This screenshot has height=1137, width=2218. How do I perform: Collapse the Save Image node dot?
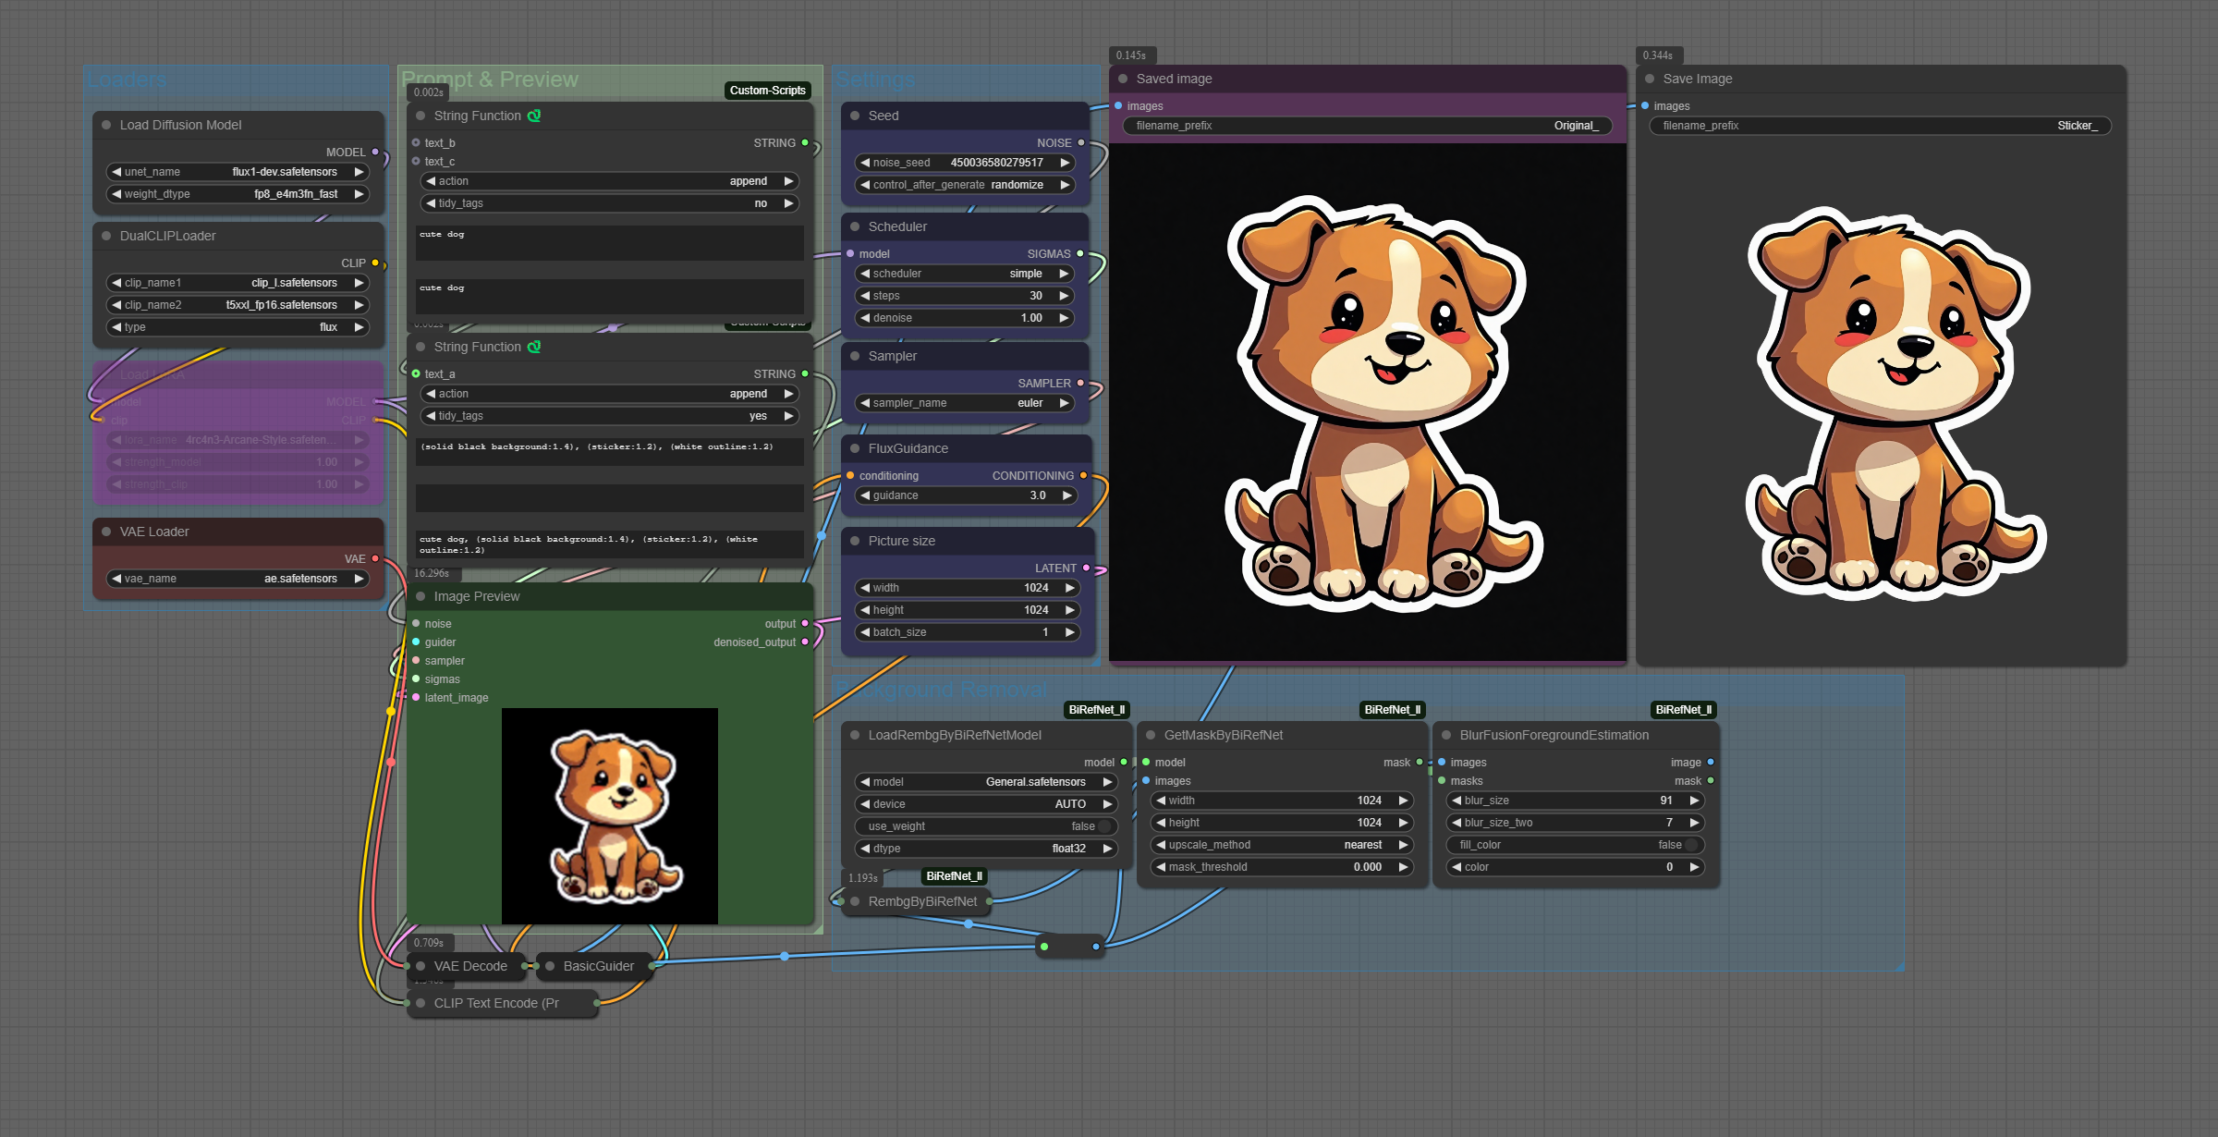(1650, 79)
